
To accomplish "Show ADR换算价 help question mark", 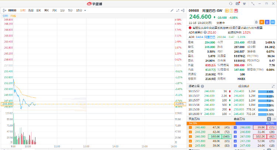I will [x=205, y=32].
